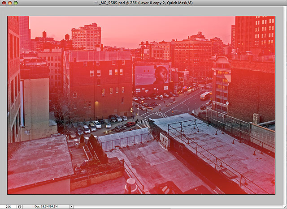This screenshot has width=287, height=209.
Task: Minimize the window with the yellow button
Action: click(x=9, y=3)
